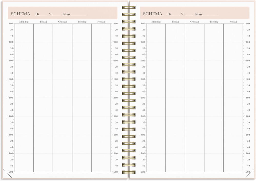Click the Ht blank line on the right page

pos(175,15)
